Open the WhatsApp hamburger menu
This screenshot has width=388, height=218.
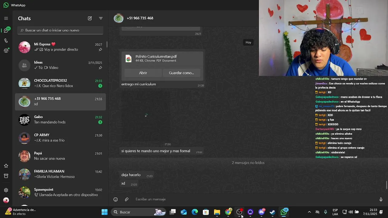6,18
